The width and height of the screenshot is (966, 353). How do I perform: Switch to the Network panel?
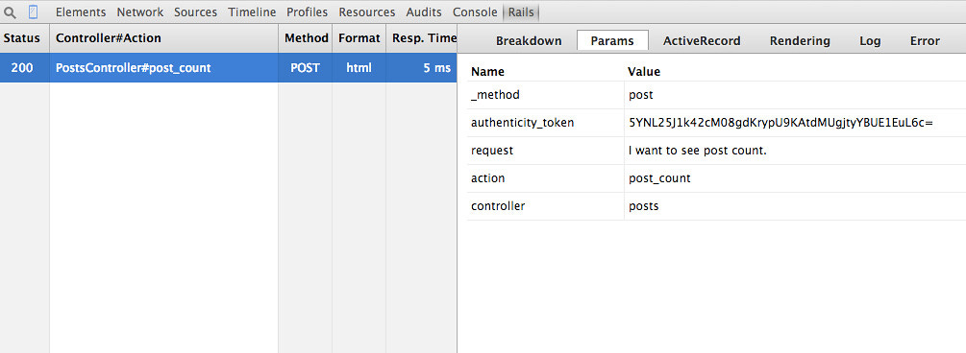139,12
